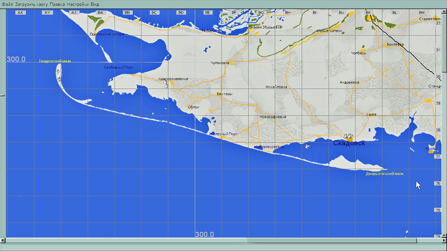The width and height of the screenshot is (447, 251).
Task: Click the grid row label 28
Action: (438, 130)
